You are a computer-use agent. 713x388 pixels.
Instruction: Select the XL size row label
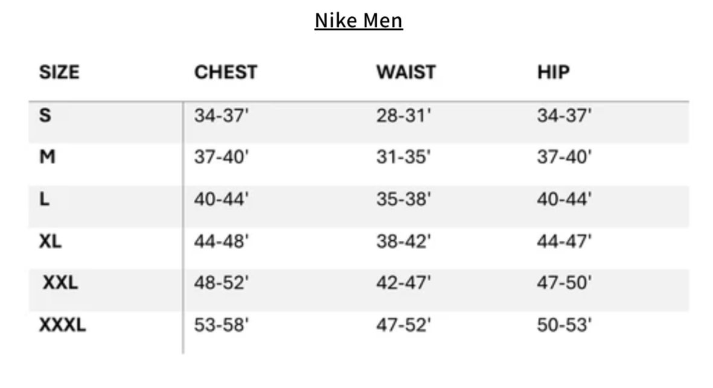50,241
